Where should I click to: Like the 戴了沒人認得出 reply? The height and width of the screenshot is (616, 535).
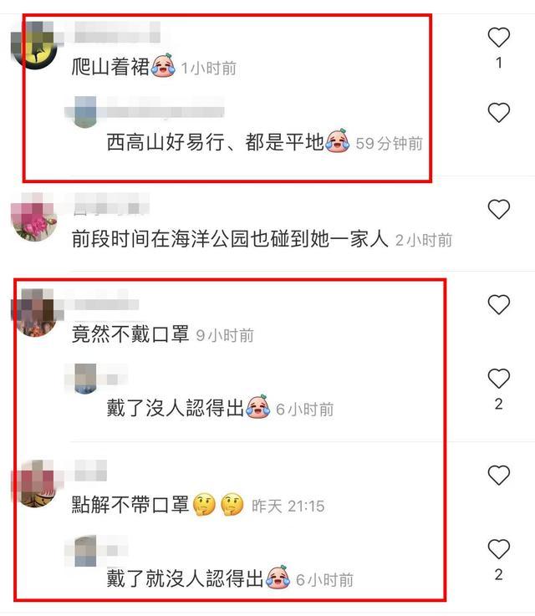[498, 379]
